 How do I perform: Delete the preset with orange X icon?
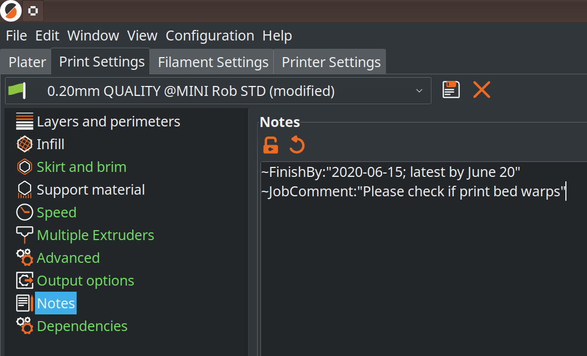click(x=481, y=90)
